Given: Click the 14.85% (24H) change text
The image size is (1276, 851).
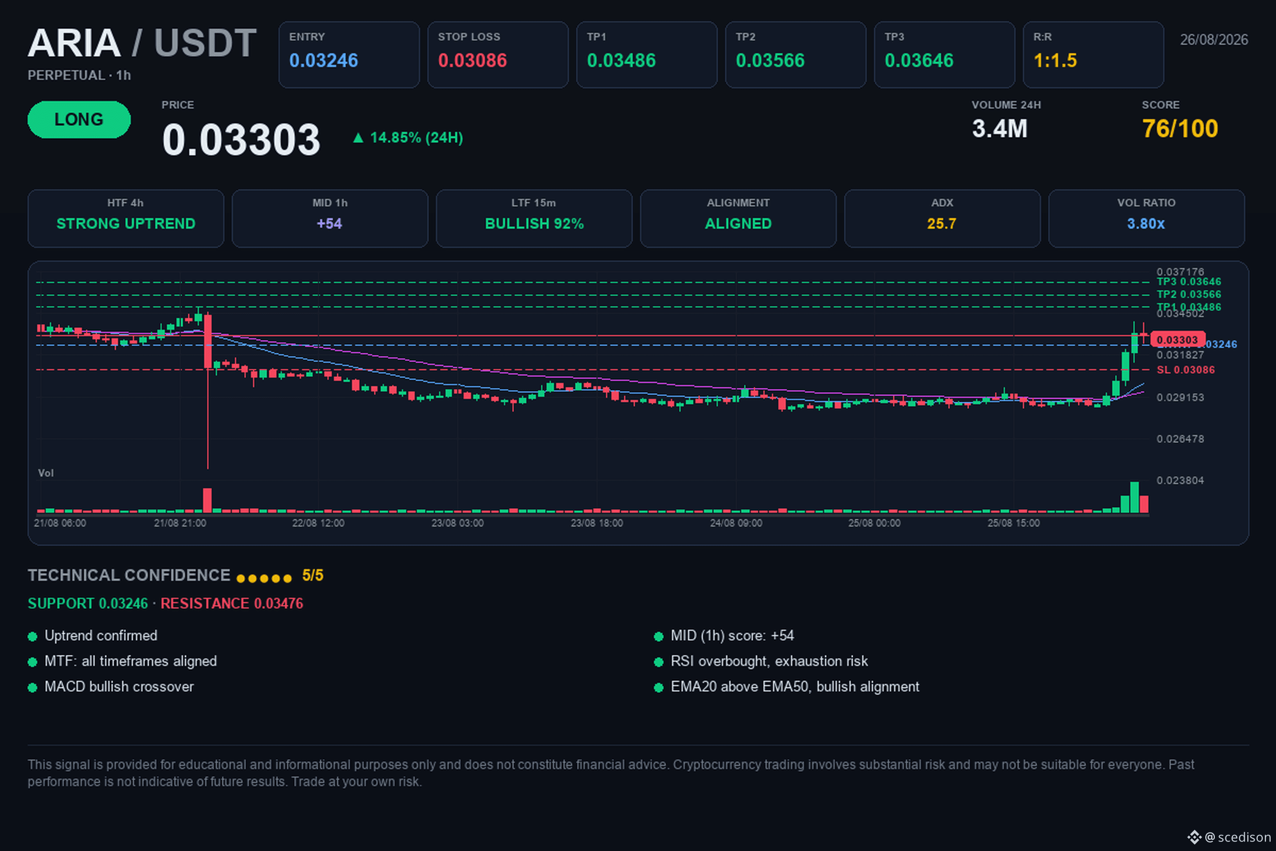Looking at the screenshot, I should click(x=416, y=138).
